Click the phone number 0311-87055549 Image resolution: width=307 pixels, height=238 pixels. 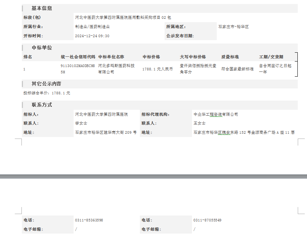tap(207, 220)
